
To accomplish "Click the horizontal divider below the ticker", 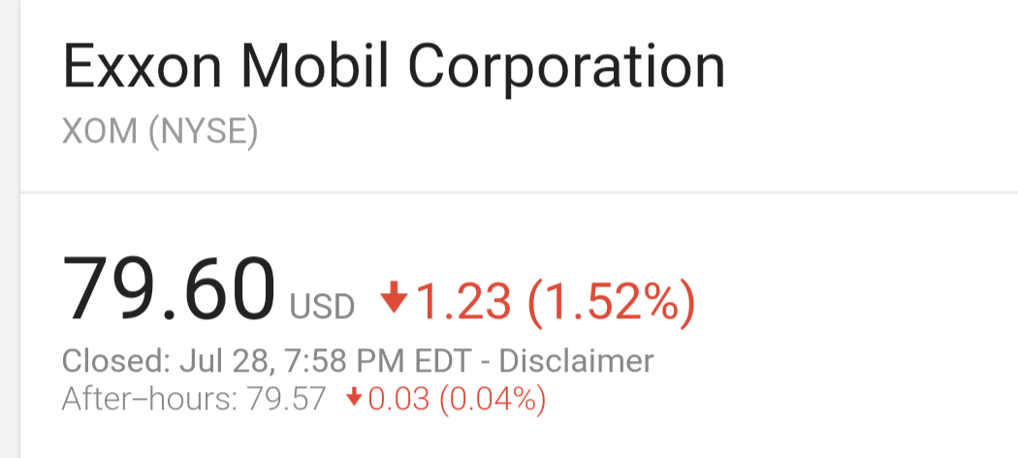I will click(x=519, y=192).
